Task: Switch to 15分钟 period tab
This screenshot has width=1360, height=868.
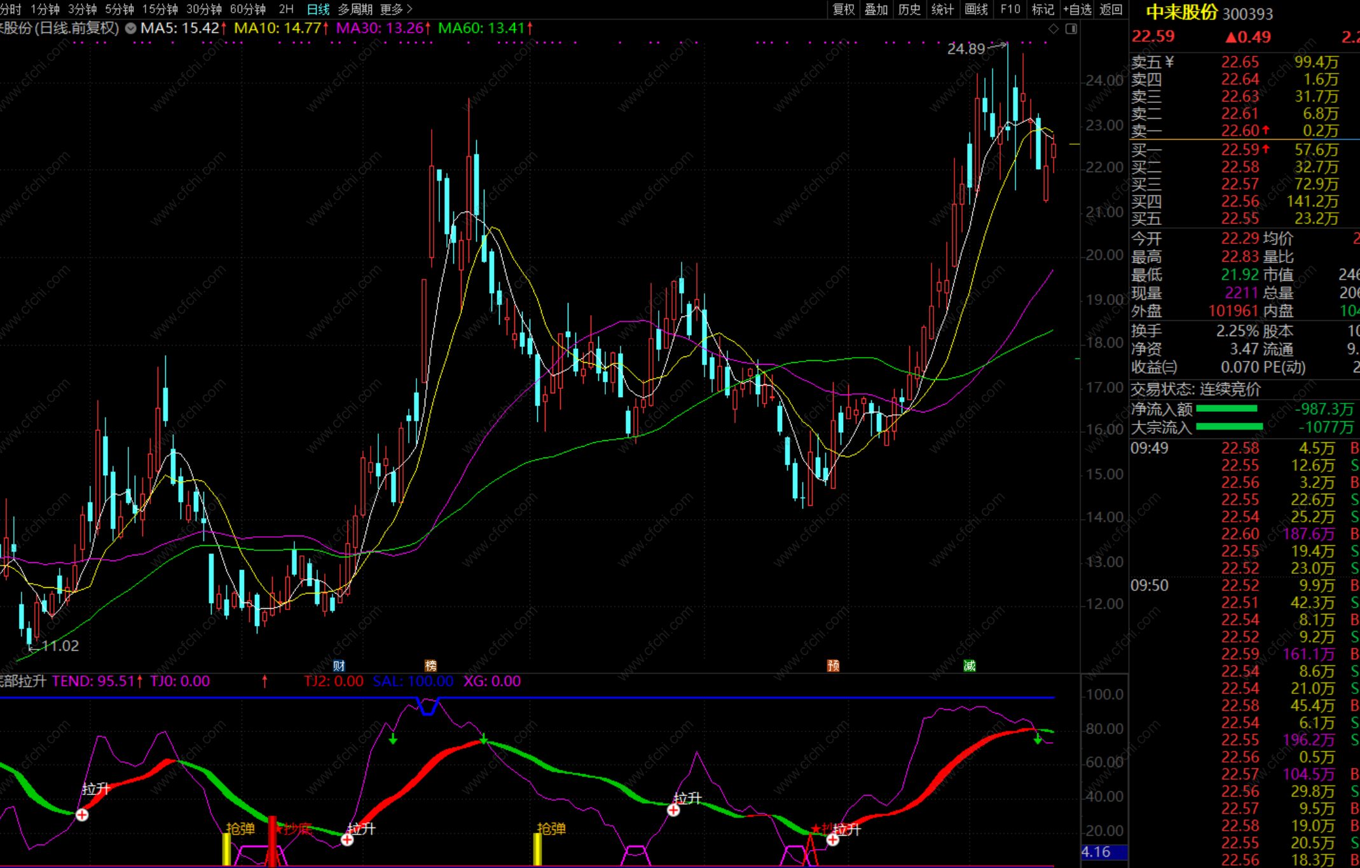Action: [x=160, y=10]
